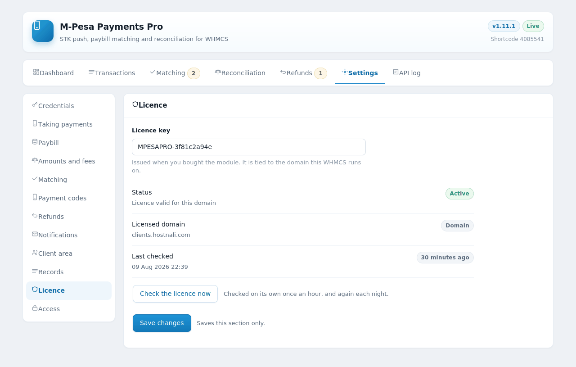Image resolution: width=576 pixels, height=367 pixels.
Task: Click the Check the licence now button
Action: pyautogui.click(x=175, y=294)
